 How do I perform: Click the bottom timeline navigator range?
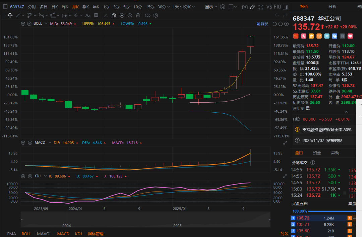[x=145, y=220]
